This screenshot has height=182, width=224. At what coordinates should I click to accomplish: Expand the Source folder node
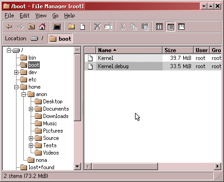point(31,138)
